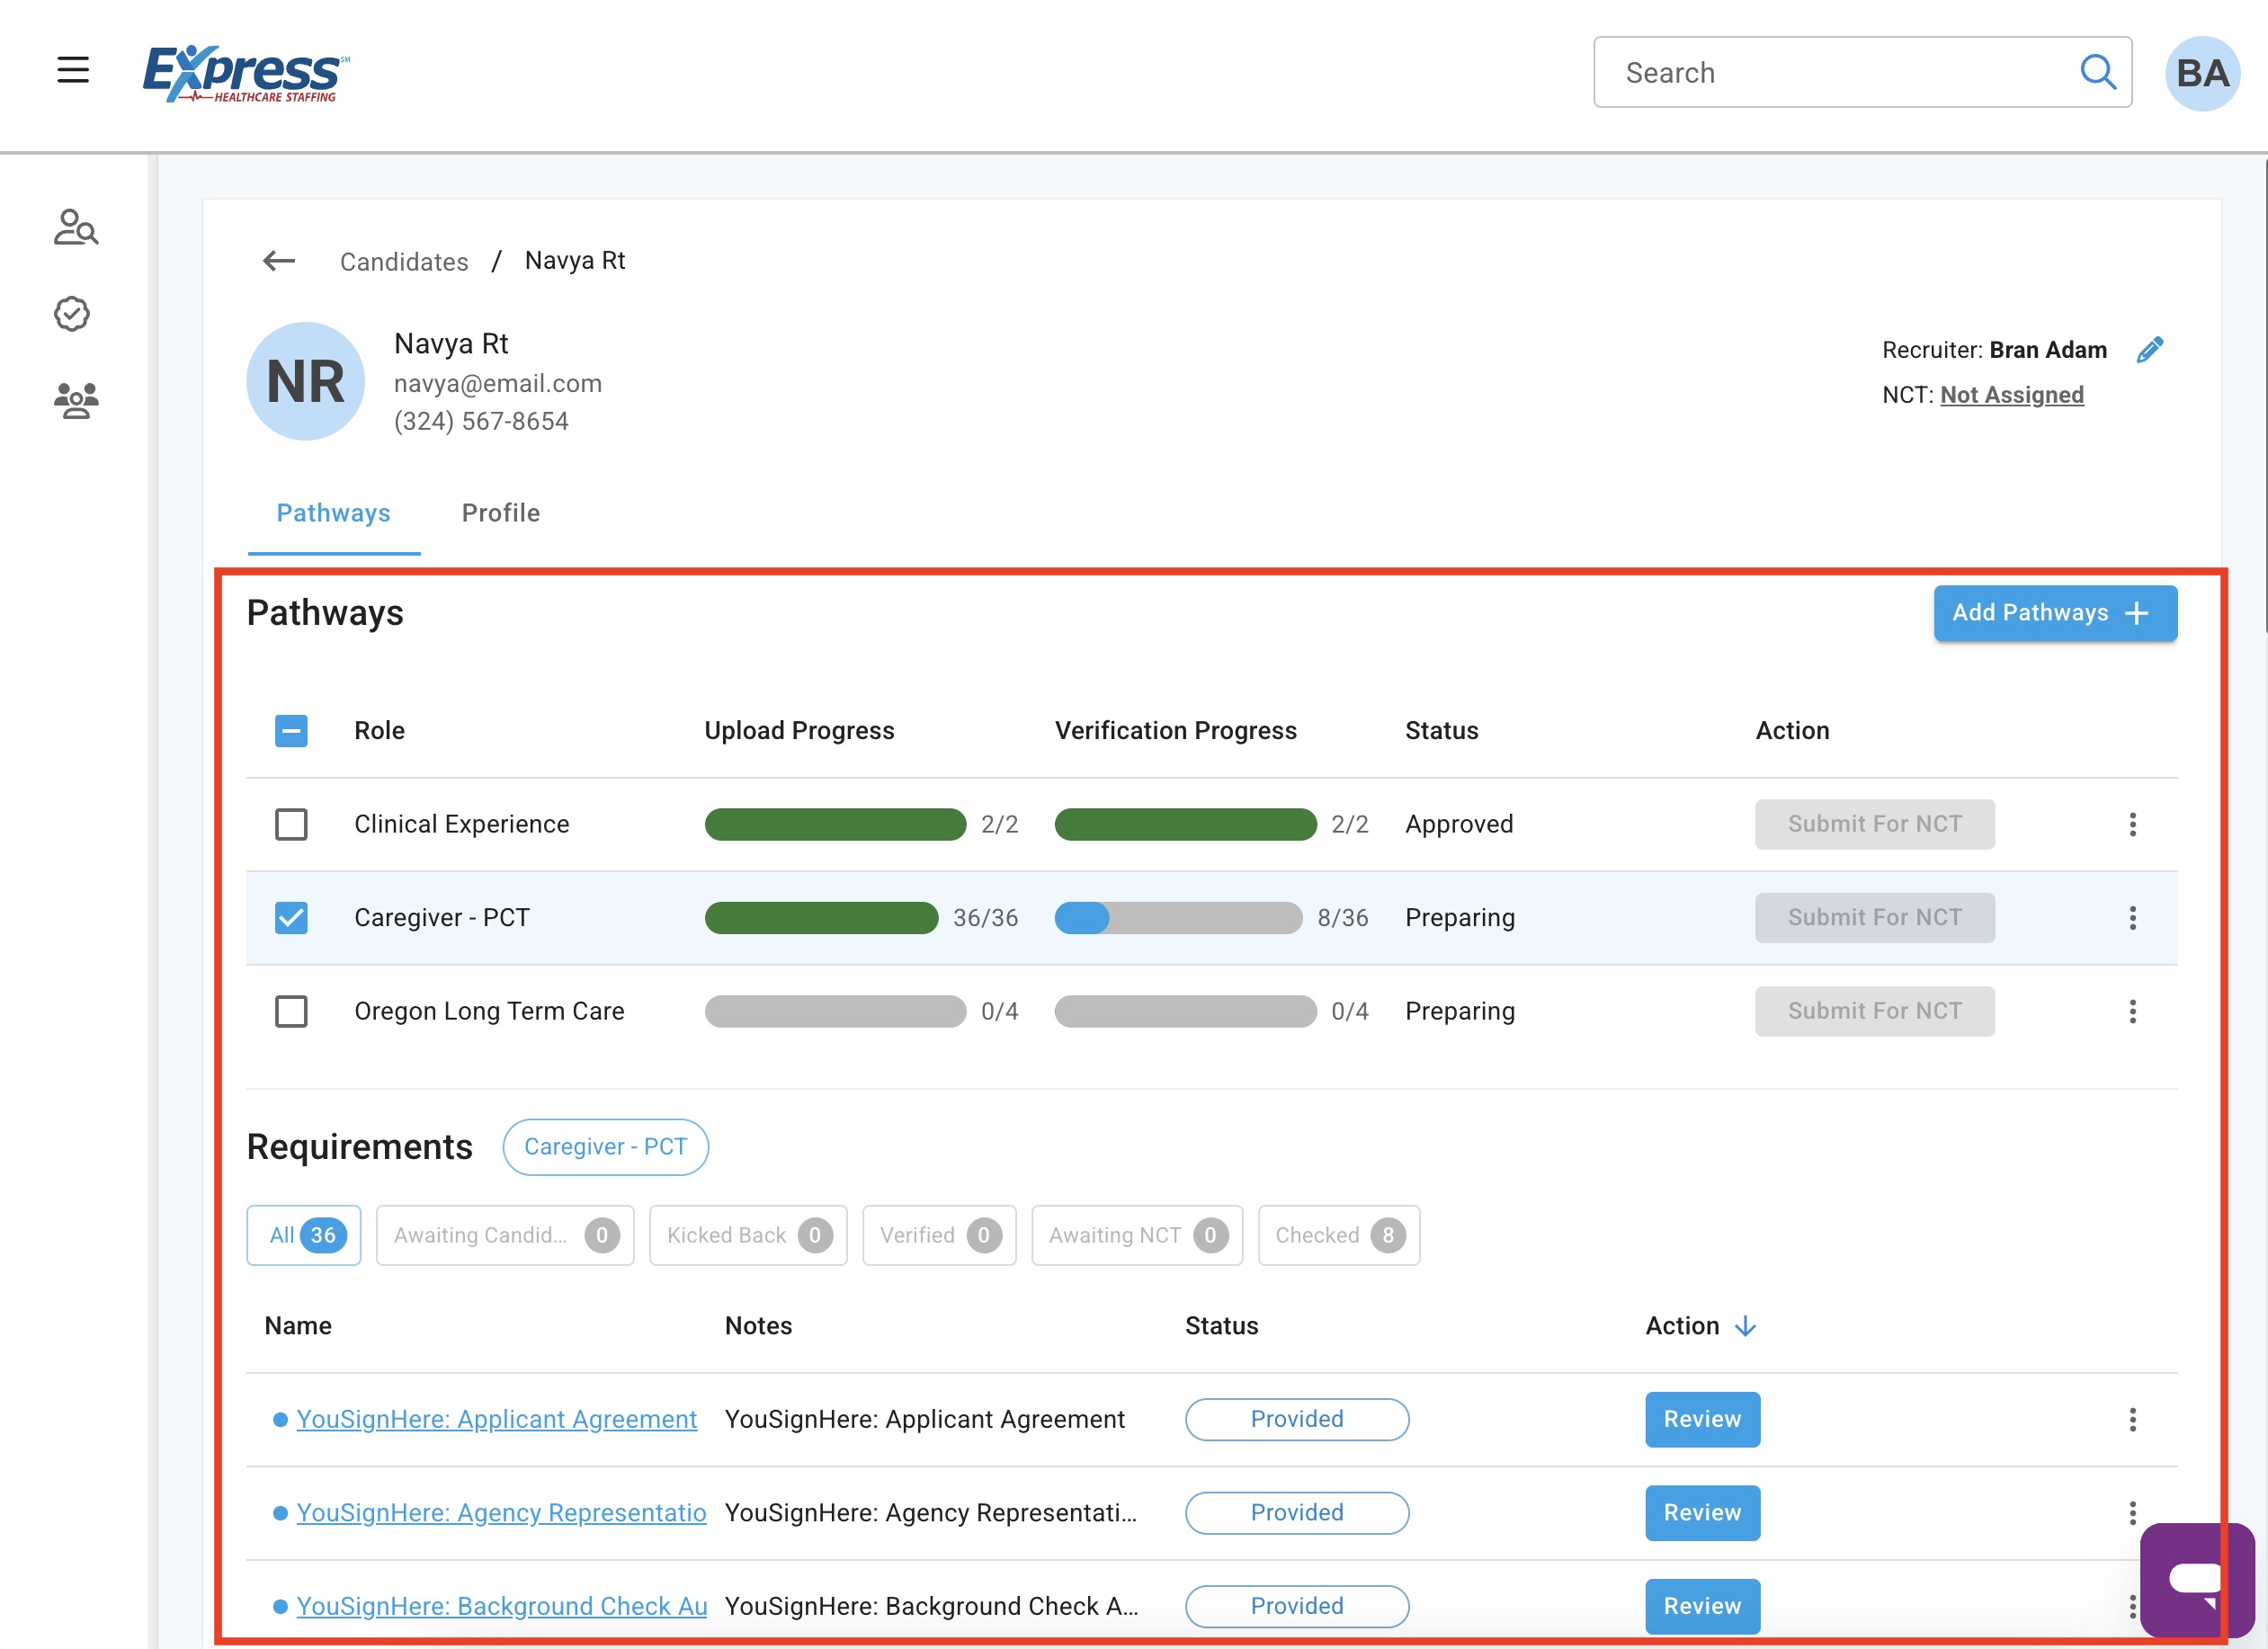Click the Add Pathways button
The height and width of the screenshot is (1649, 2268).
(x=2054, y=613)
